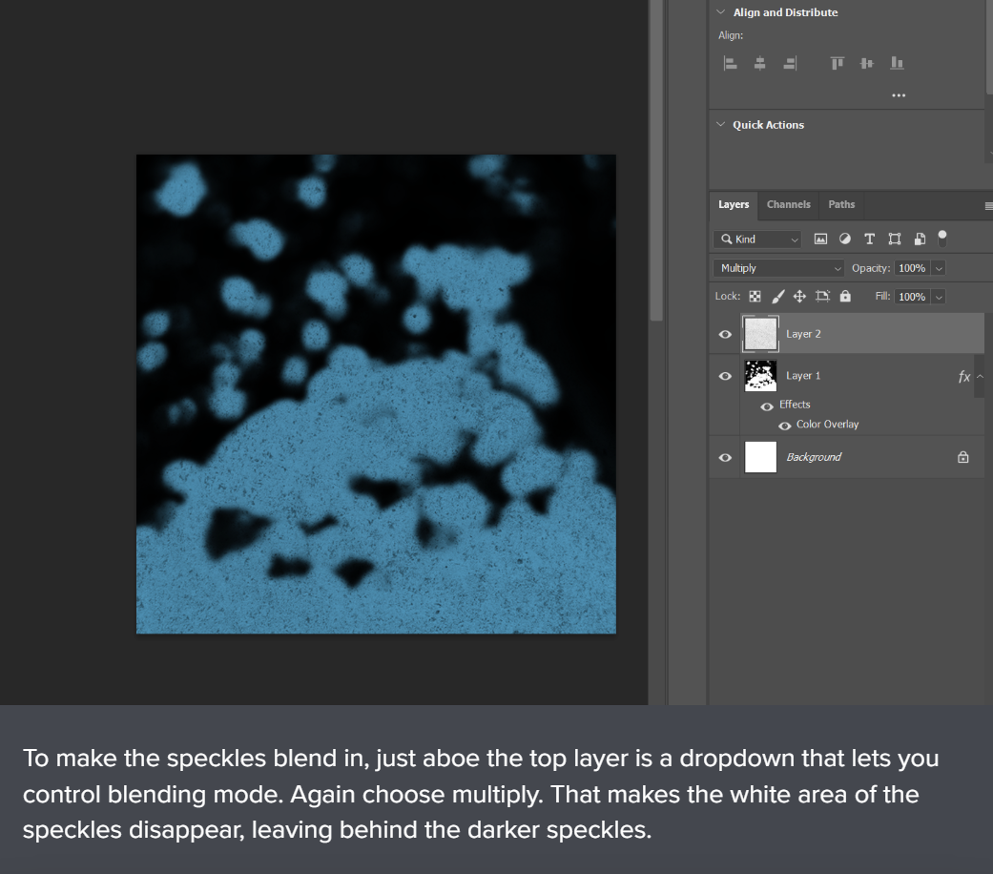Screen dimensions: 993x874
Task: Lock position move icon
Action: (x=800, y=297)
